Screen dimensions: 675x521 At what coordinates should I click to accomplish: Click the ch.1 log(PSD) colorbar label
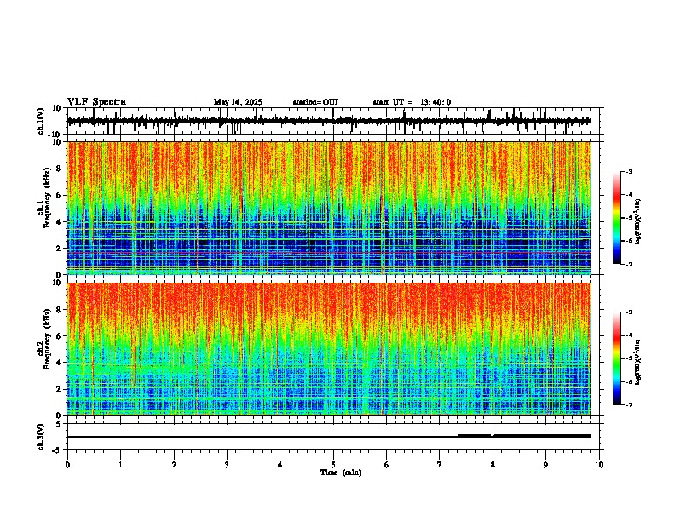tap(638, 222)
